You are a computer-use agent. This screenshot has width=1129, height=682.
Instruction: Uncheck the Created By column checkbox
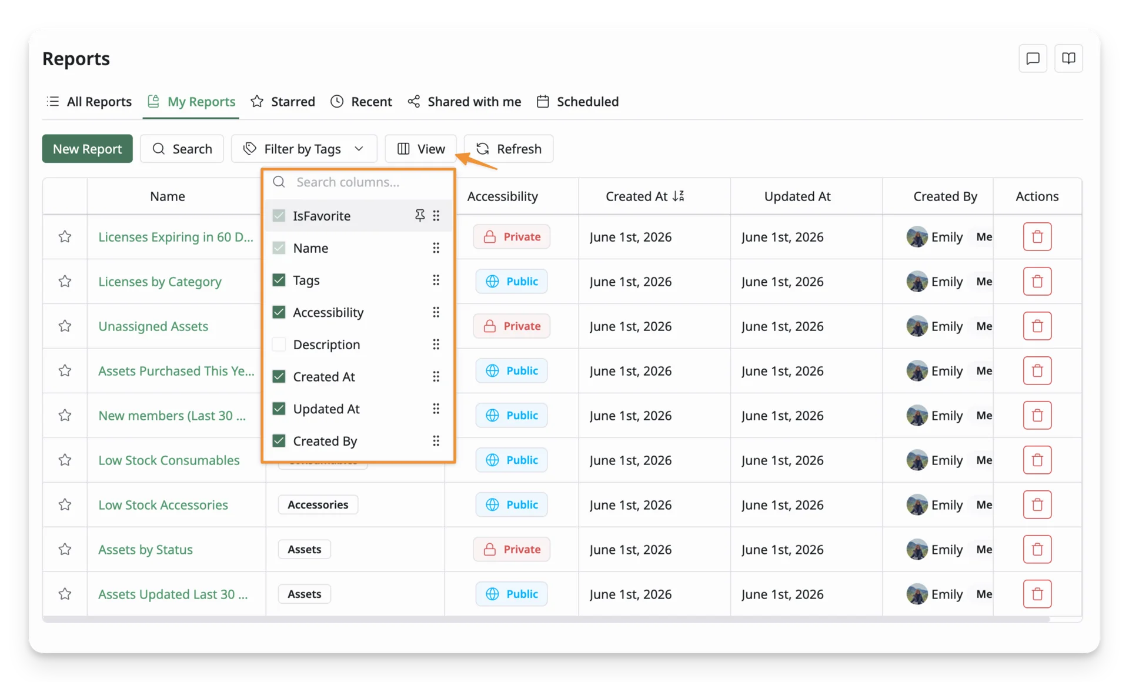[279, 440]
